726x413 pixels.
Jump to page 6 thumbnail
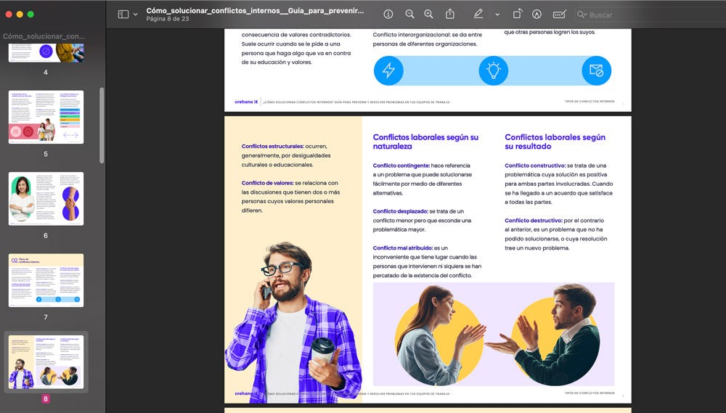pyautogui.click(x=46, y=198)
